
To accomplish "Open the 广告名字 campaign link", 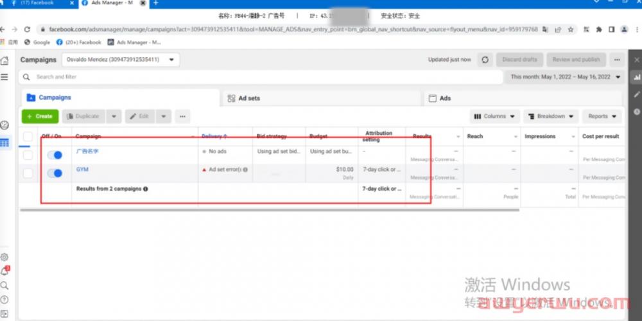I will pyautogui.click(x=87, y=151).
